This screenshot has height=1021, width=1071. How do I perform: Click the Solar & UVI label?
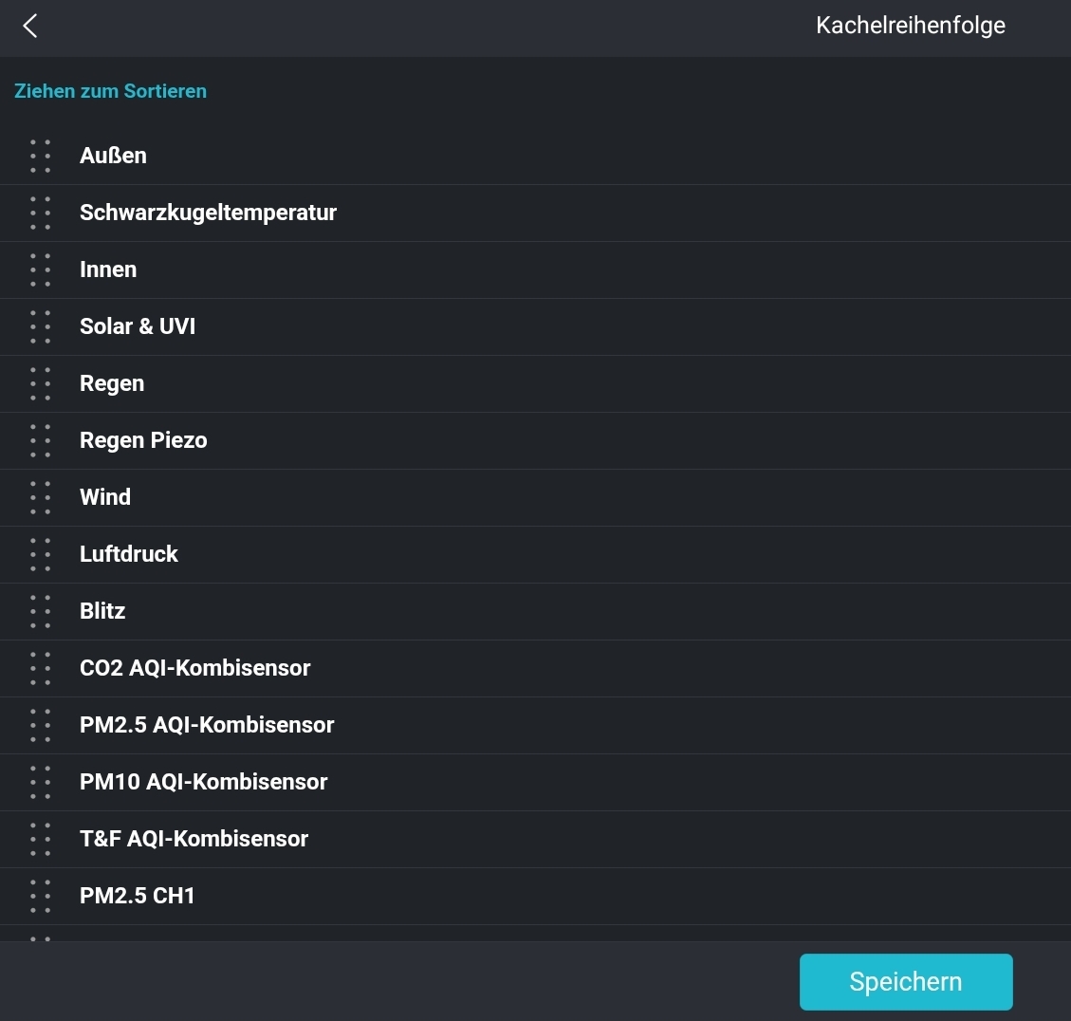tap(138, 326)
